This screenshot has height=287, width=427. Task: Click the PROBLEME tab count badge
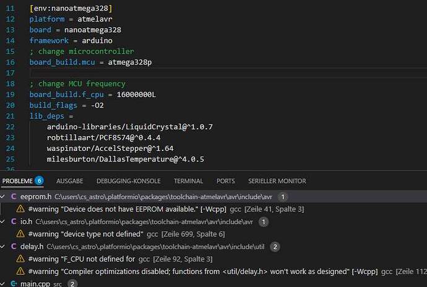39,181
